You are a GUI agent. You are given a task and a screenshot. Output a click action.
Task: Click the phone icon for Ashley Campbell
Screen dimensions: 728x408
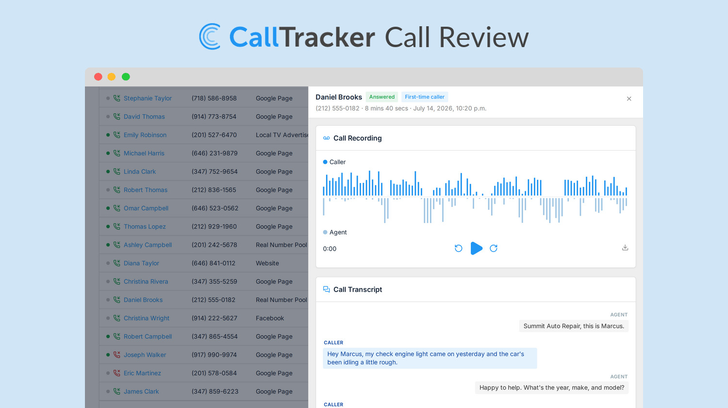pos(117,245)
